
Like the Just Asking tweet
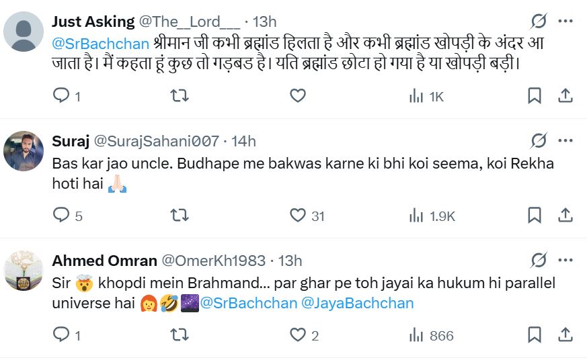[298, 96]
